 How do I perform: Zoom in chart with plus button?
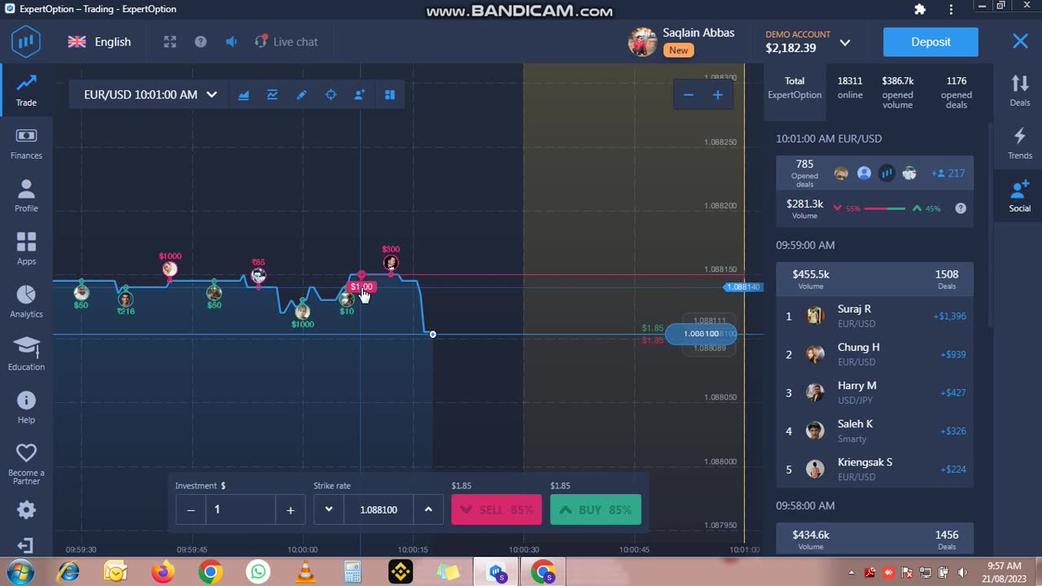tap(717, 95)
